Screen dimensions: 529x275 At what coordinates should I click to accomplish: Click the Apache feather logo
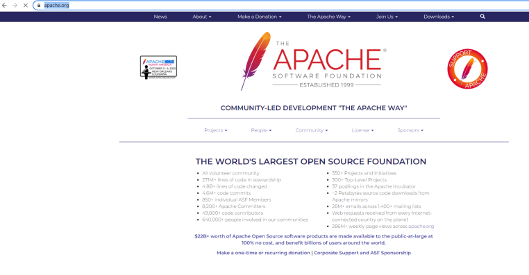255,61
